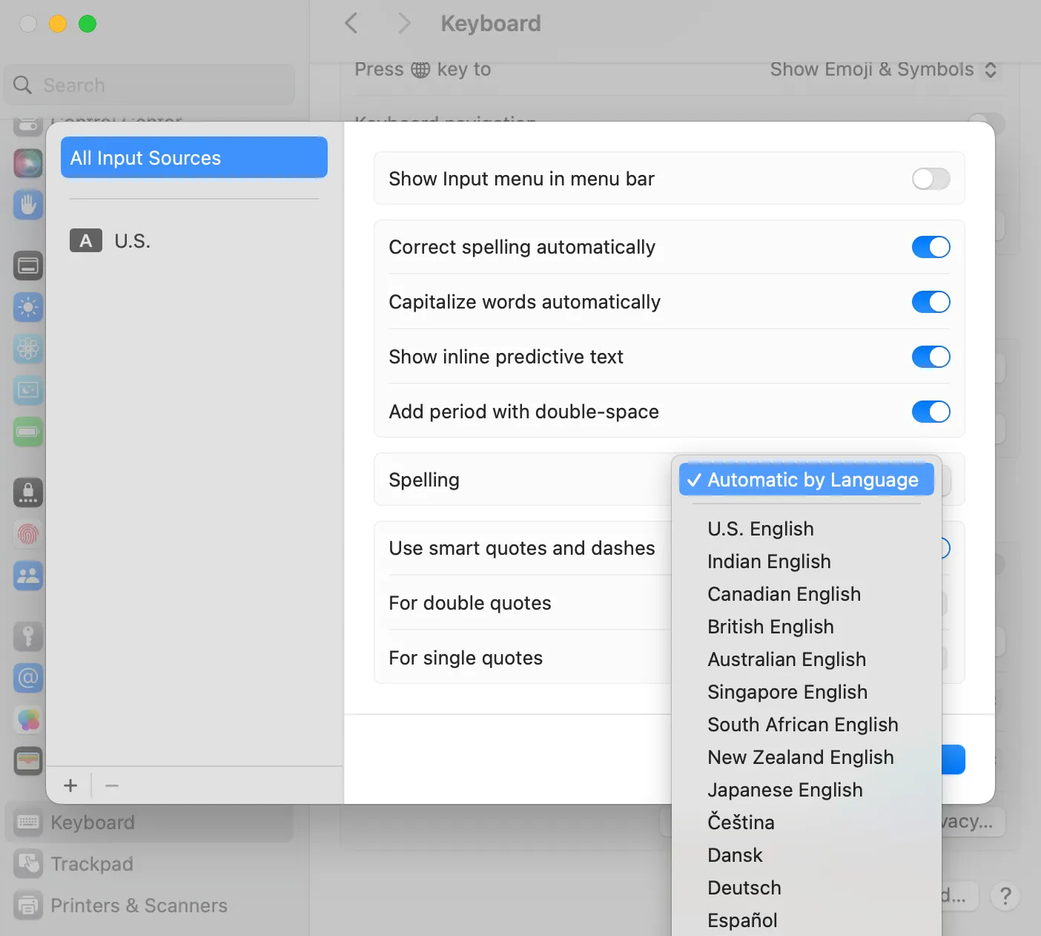Open Printers & Scanners in sidebar
Viewport: 1041px width, 936px height.
pyautogui.click(x=149, y=906)
